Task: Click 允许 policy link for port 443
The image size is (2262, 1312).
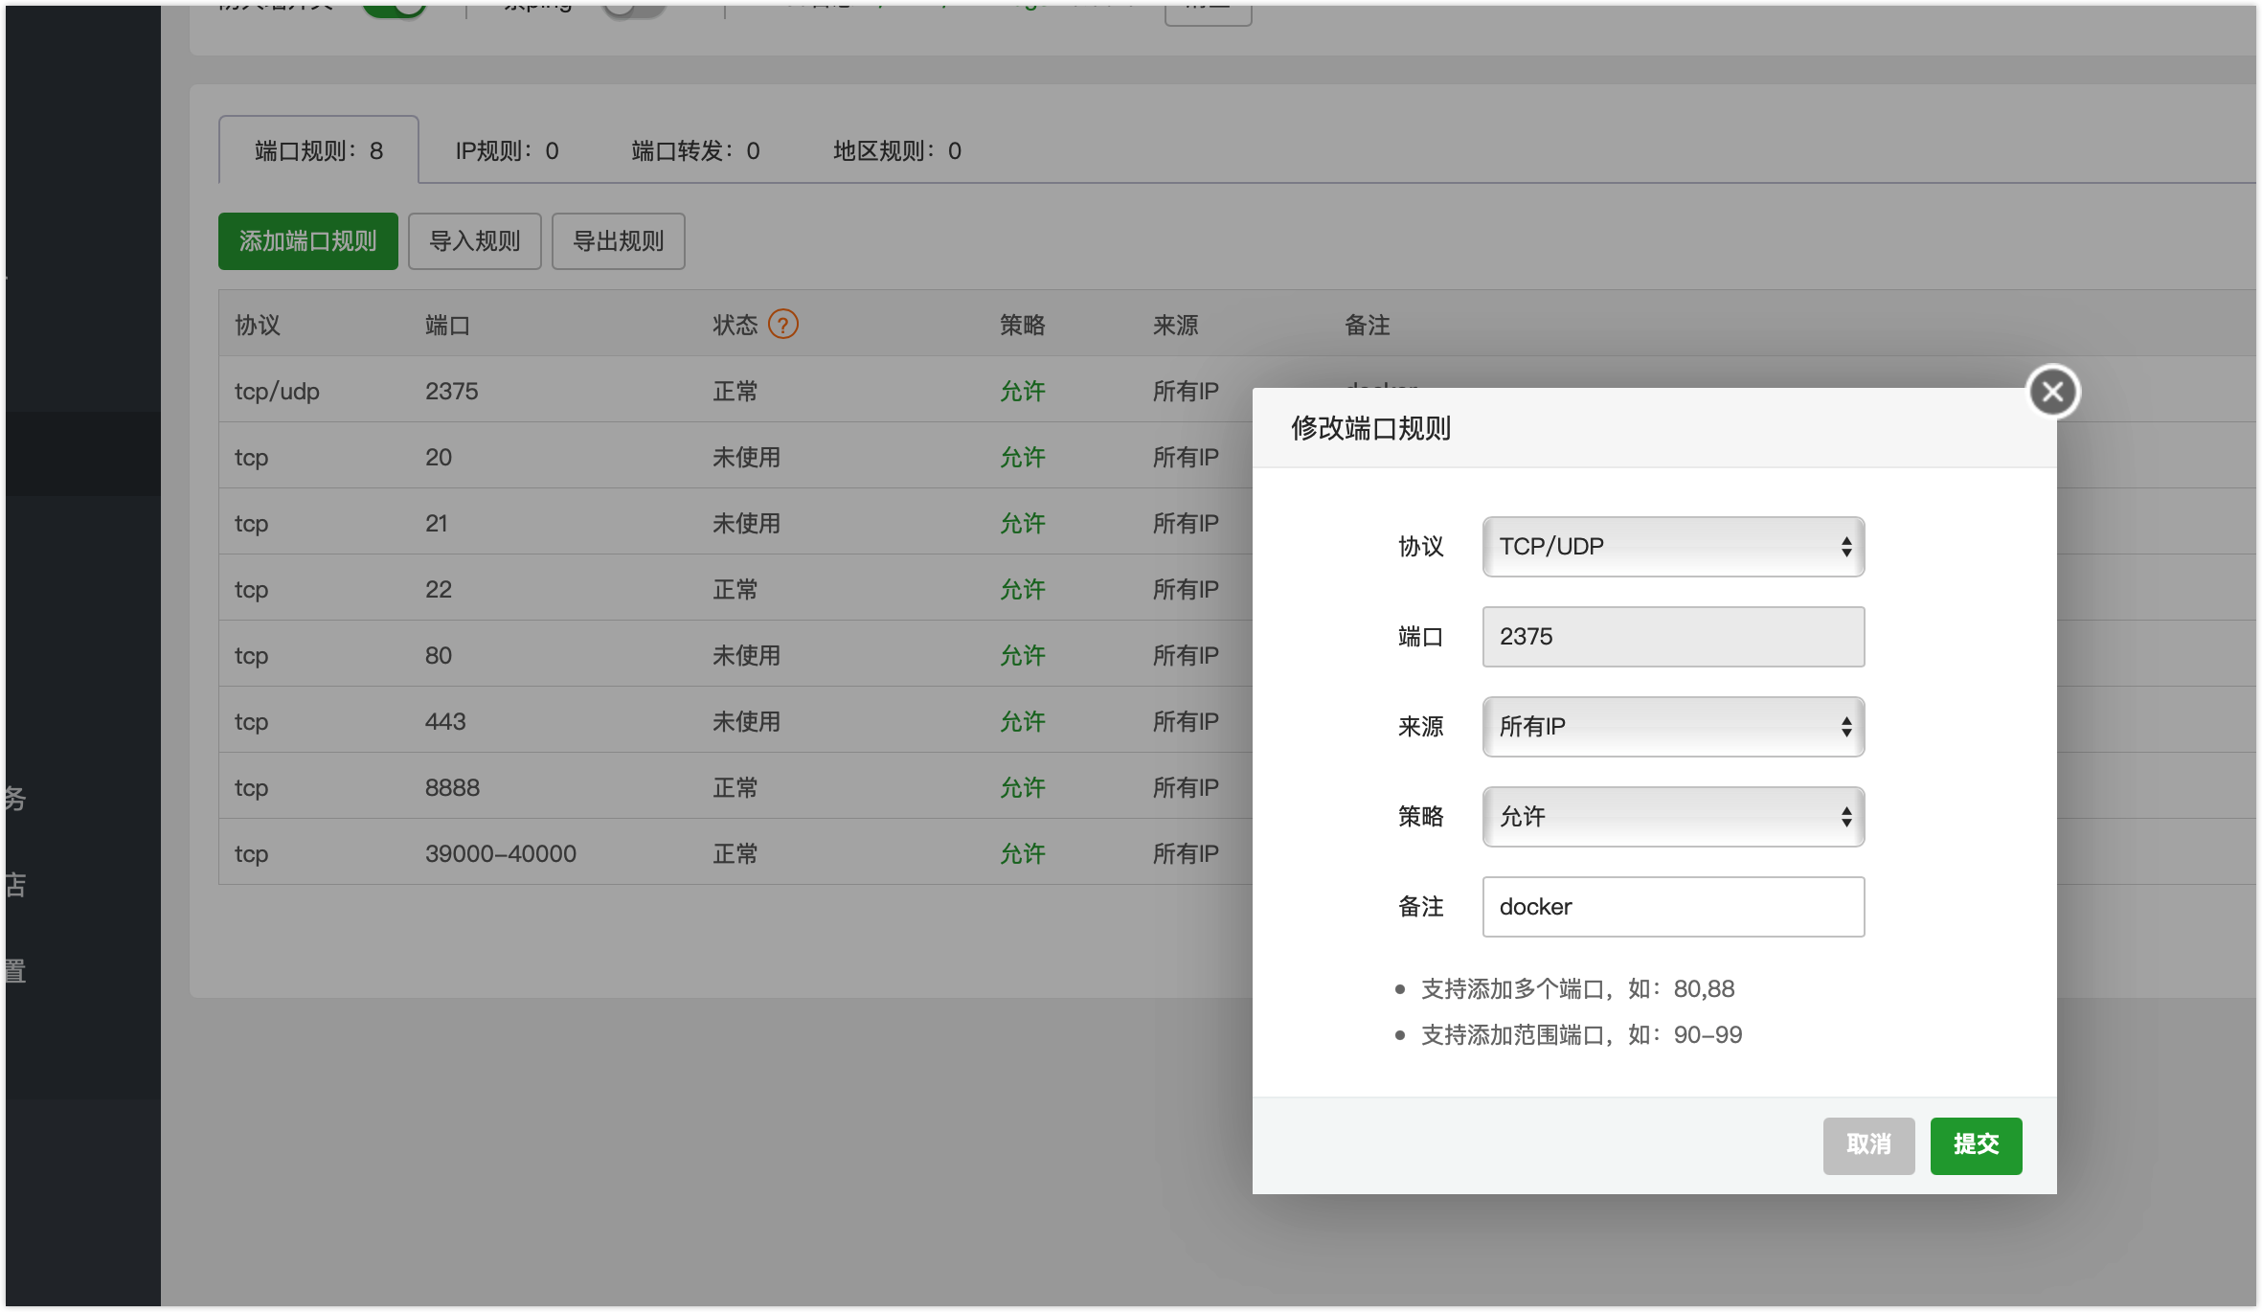Action: pyautogui.click(x=1022, y=722)
